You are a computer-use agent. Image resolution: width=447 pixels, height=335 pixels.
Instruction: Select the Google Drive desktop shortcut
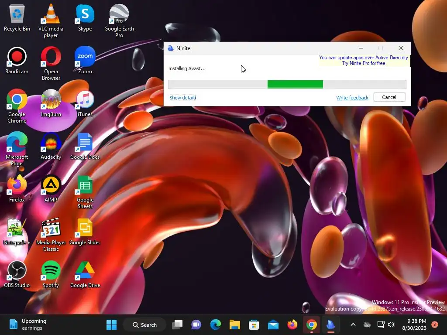pos(85,274)
